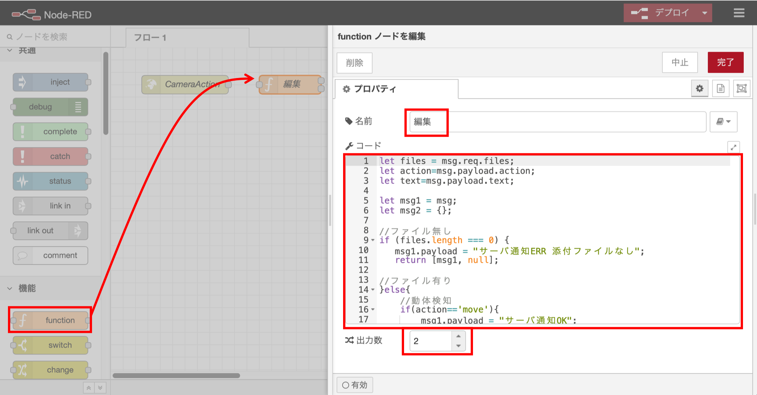This screenshot has width=757, height=395.
Task: Click the デプロイ deploy button
Action: 660,13
